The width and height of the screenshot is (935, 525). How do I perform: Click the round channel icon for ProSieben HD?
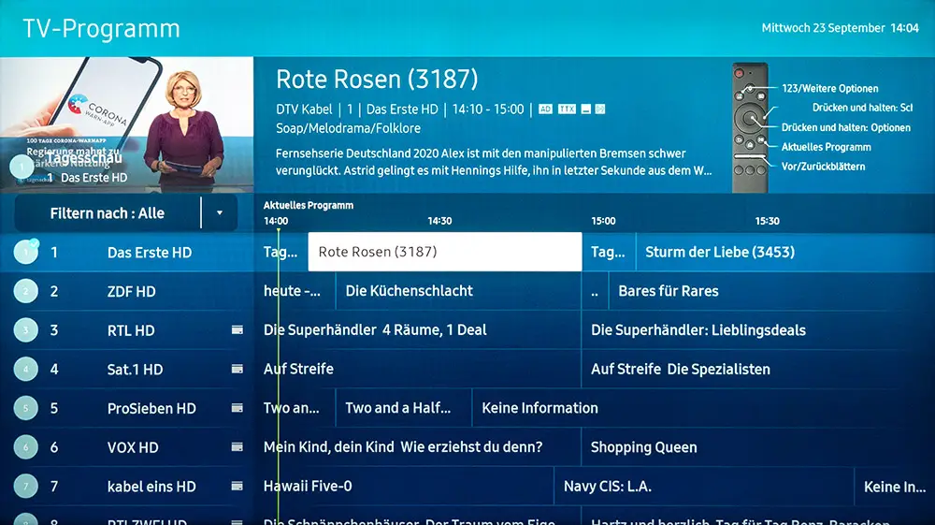click(x=25, y=408)
